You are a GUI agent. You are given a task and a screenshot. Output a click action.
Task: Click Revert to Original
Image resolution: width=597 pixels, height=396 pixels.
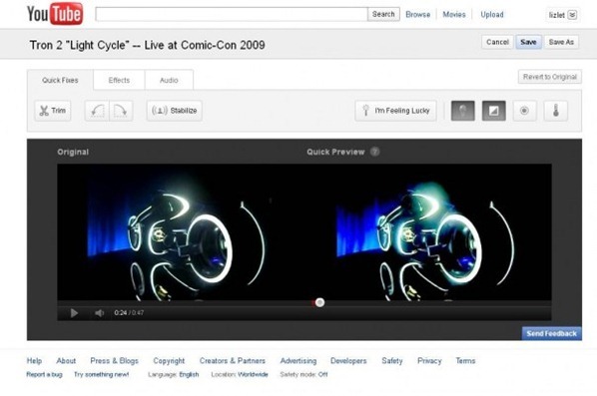pos(550,77)
